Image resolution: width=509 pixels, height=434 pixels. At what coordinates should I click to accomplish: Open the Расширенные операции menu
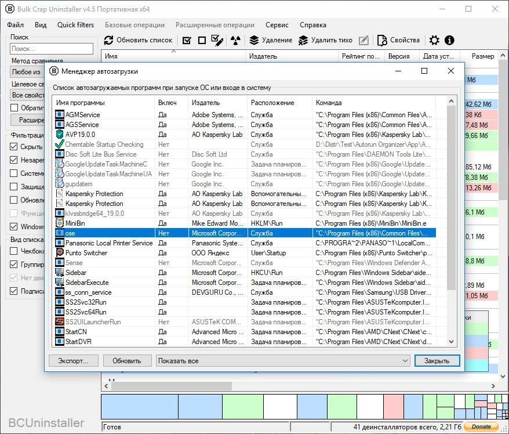point(215,25)
